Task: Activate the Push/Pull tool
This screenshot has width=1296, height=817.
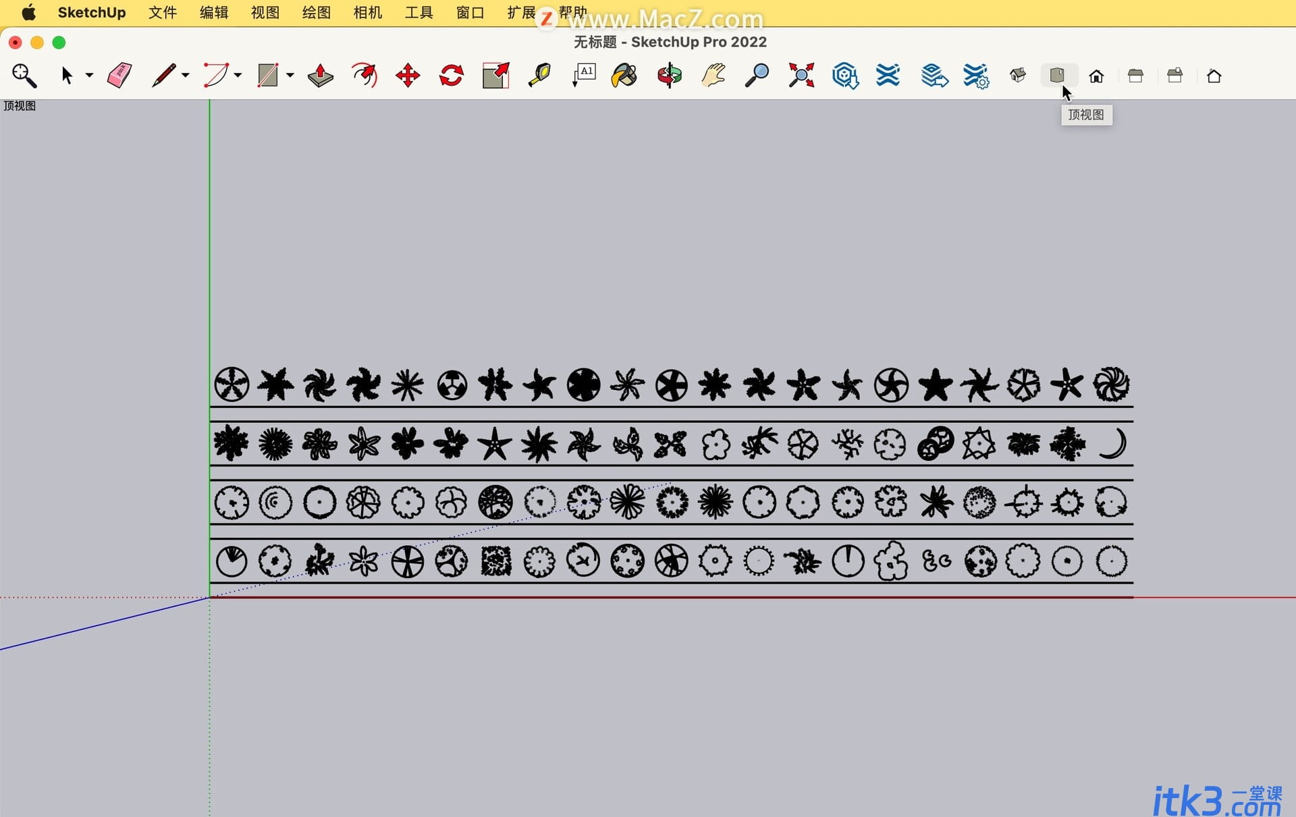Action: (321, 76)
